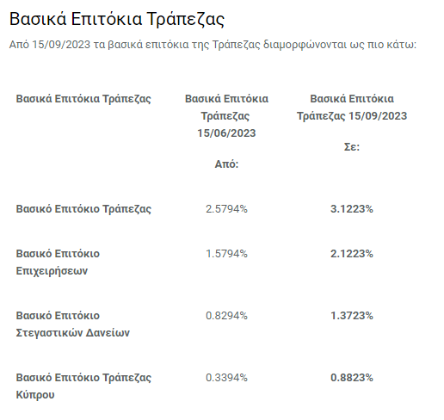This screenshot has height=420, width=444.
Task: Click the bold 2.1223% rate value
Action: coord(352,254)
